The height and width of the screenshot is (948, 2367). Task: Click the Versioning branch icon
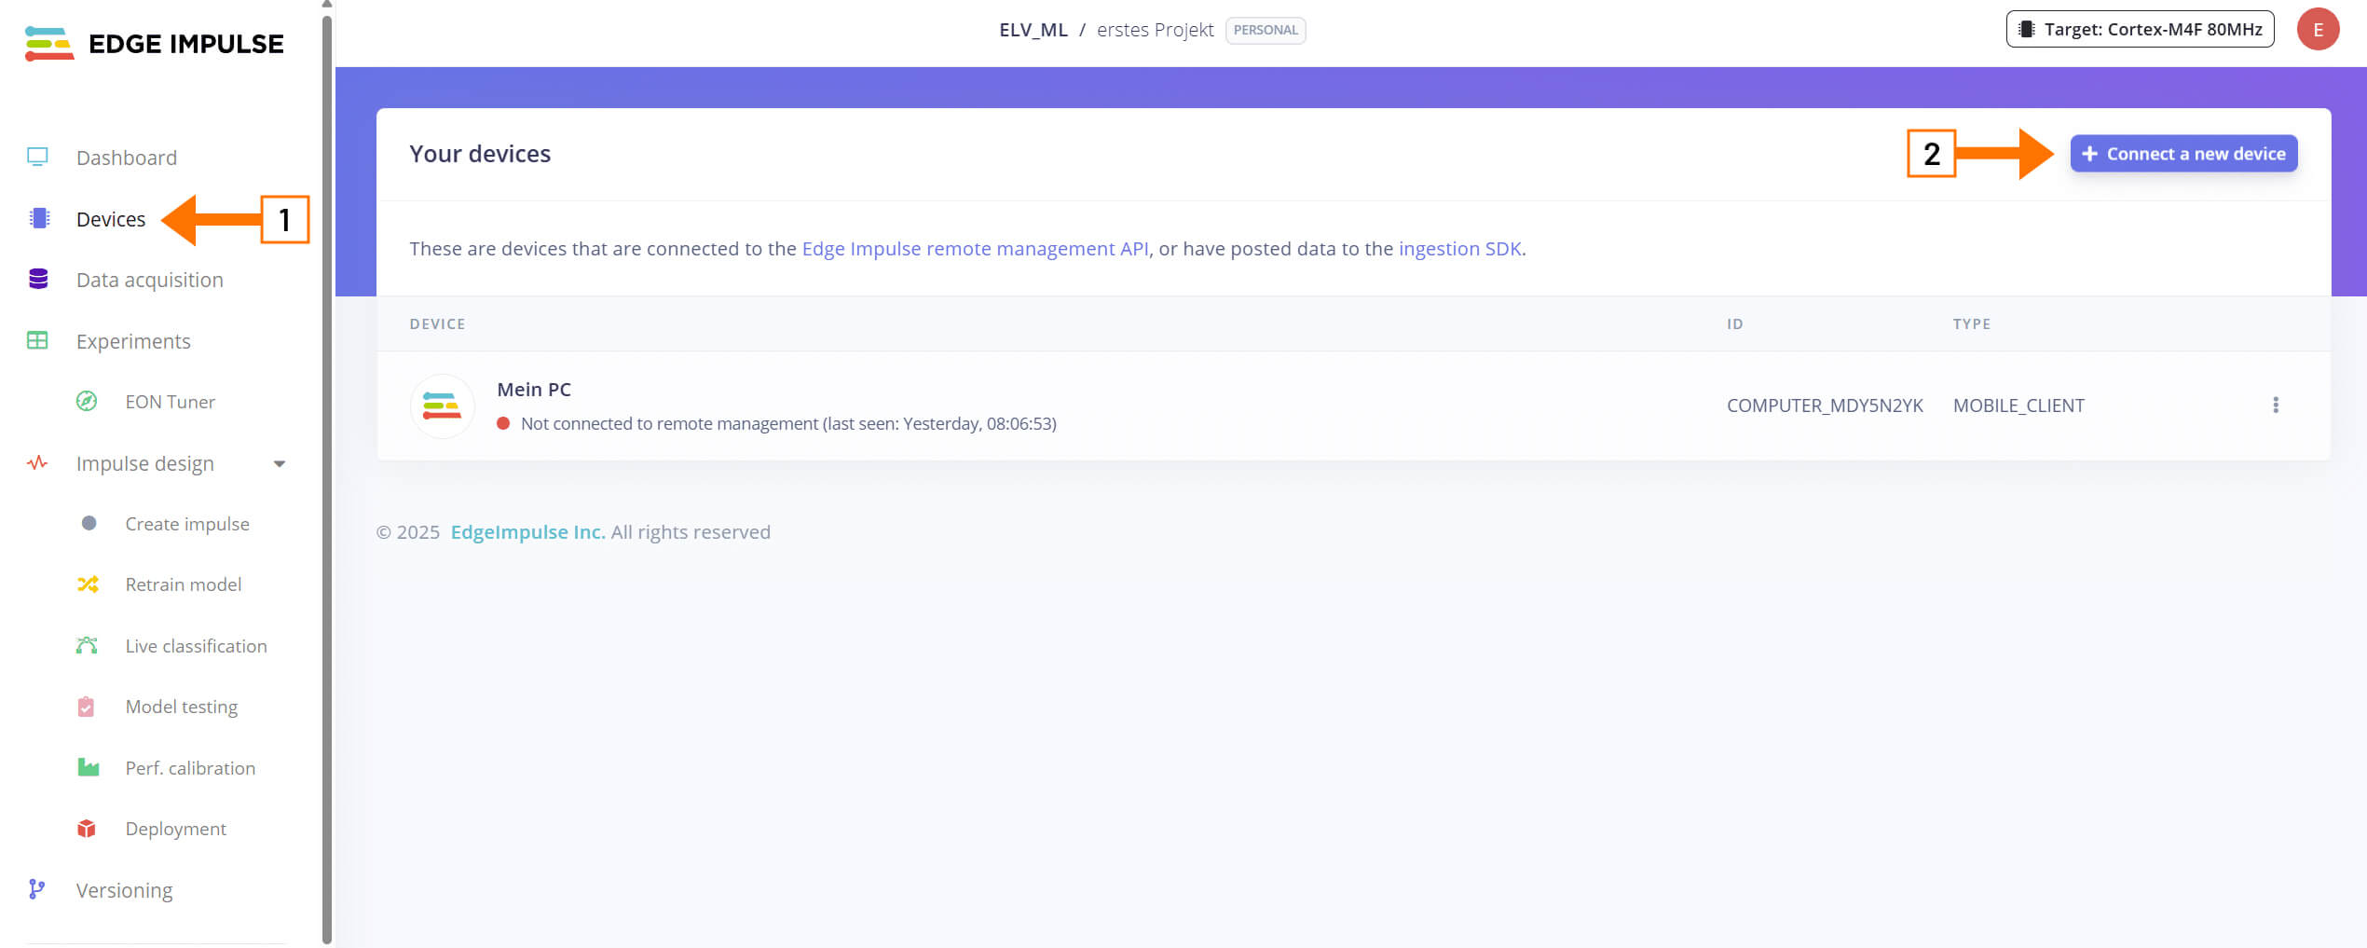pos(36,889)
